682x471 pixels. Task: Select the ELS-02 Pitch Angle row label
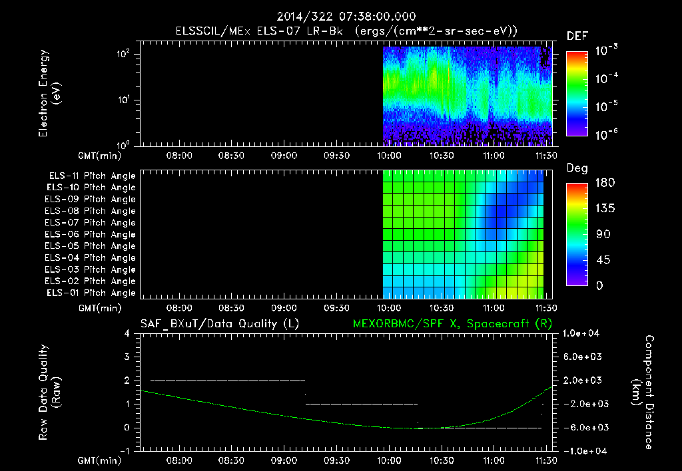(90, 281)
